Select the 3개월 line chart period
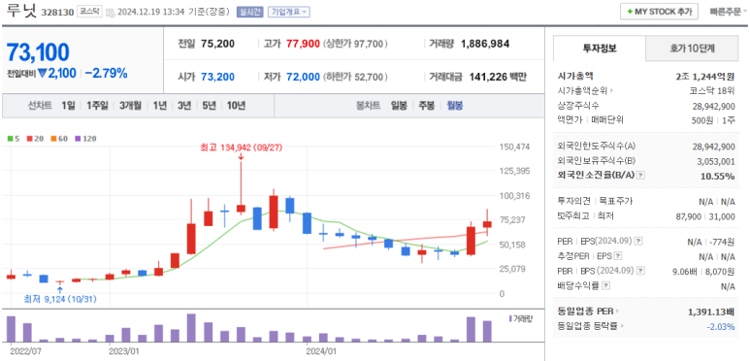 [130, 106]
